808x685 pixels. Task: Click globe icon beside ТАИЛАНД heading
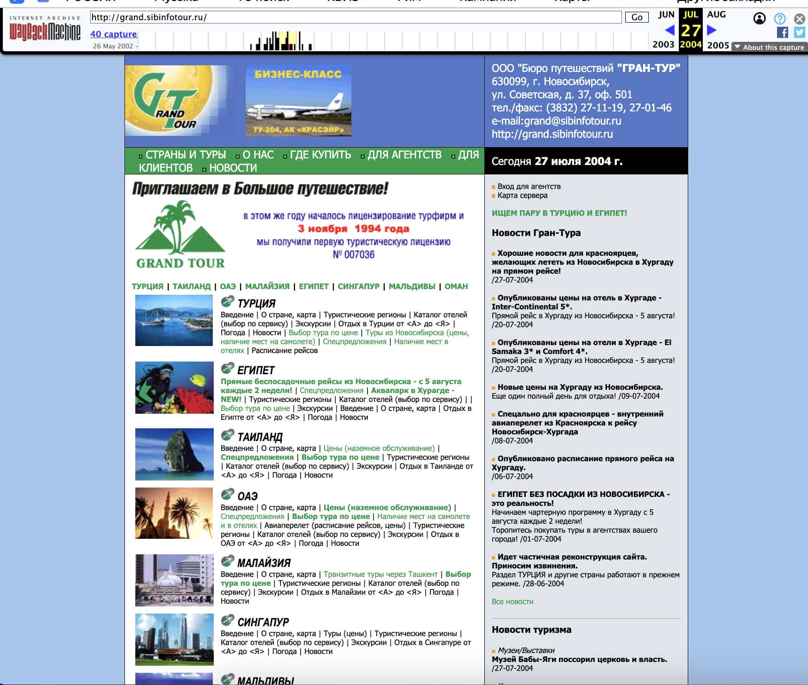[227, 435]
